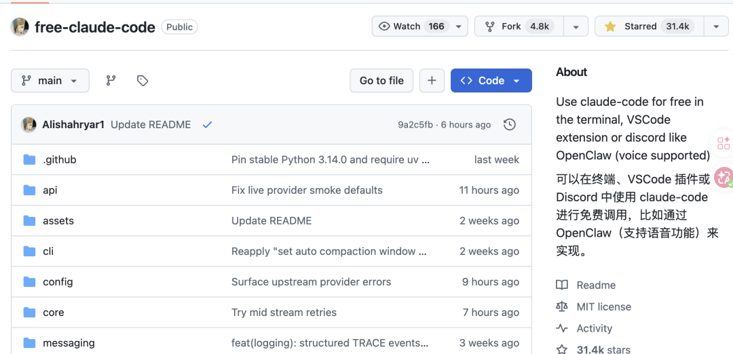This screenshot has height=354, width=733.
Task: Open the Fix live provider smoke defaults commit
Action: pyautogui.click(x=307, y=190)
